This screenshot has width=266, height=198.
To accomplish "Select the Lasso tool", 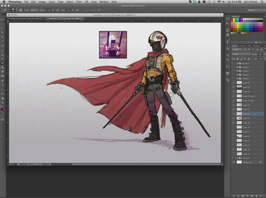I will tap(2, 28).
